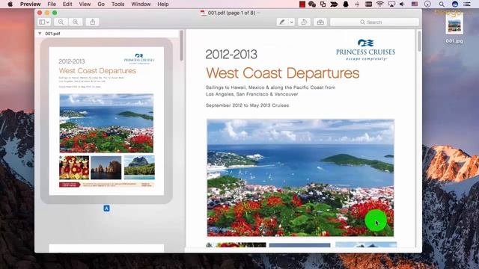479x269 pixels.
Task: Click the keyboard-style menu bar icon
Action: 368,4
